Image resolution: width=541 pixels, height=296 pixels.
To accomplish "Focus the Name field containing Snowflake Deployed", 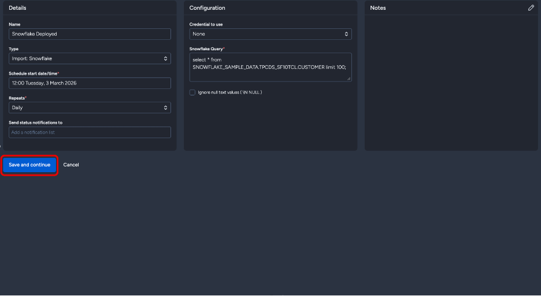I will [x=90, y=34].
